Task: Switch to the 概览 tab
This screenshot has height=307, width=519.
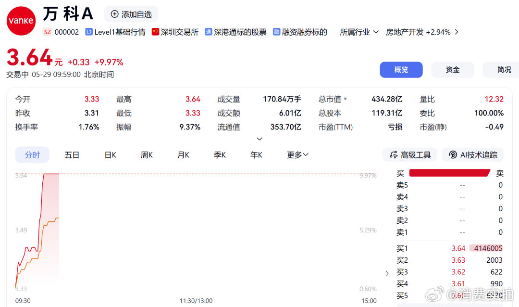Action: click(401, 70)
